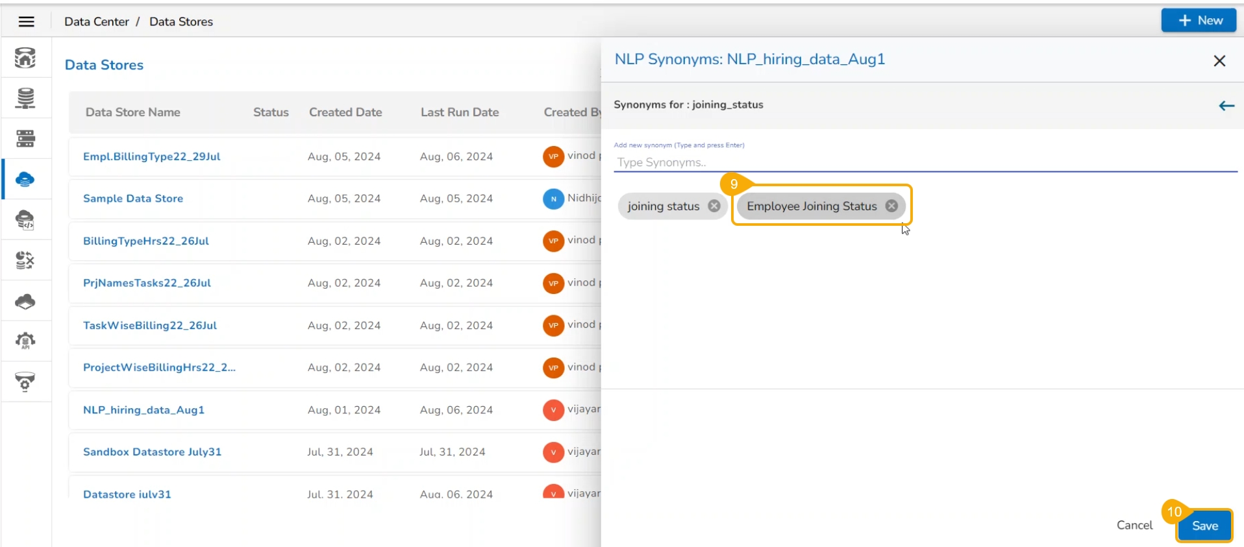Open the Sample Data Store link
Viewport: 1244px width, 547px height.
click(x=133, y=199)
